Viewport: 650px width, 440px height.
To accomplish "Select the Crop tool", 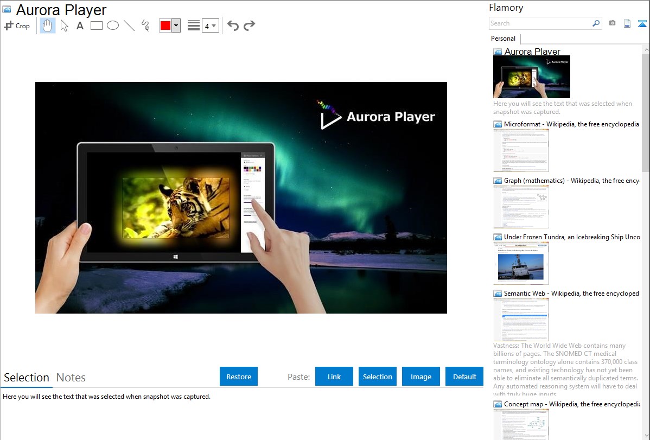I will 17,25.
